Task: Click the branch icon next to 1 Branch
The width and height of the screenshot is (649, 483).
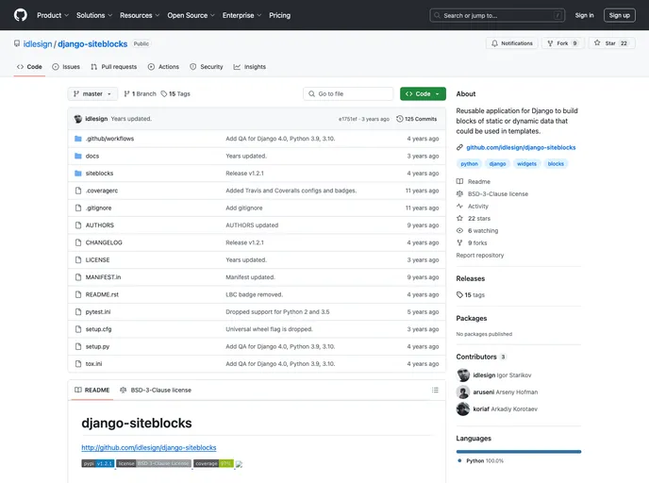Action: pos(126,94)
